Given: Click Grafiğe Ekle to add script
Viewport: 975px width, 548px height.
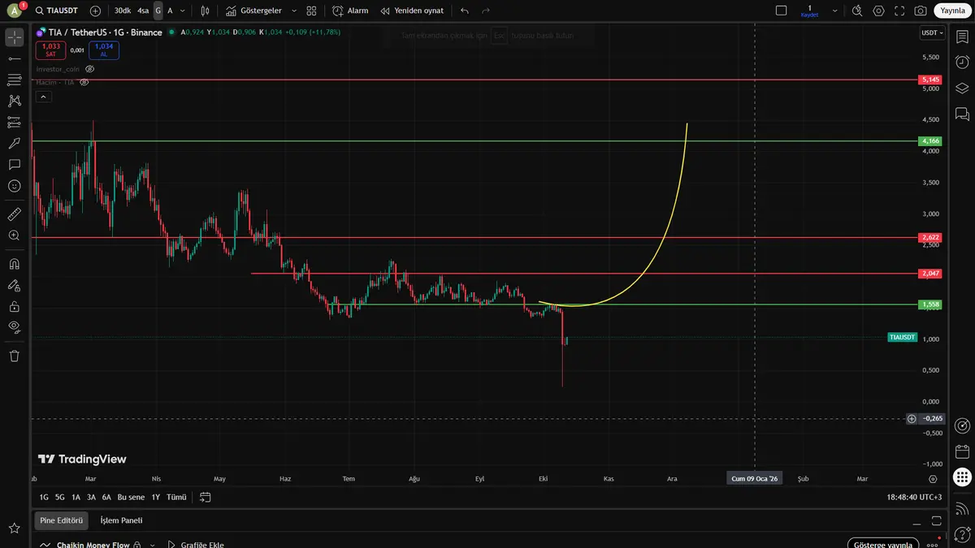Looking at the screenshot, I should (196, 545).
